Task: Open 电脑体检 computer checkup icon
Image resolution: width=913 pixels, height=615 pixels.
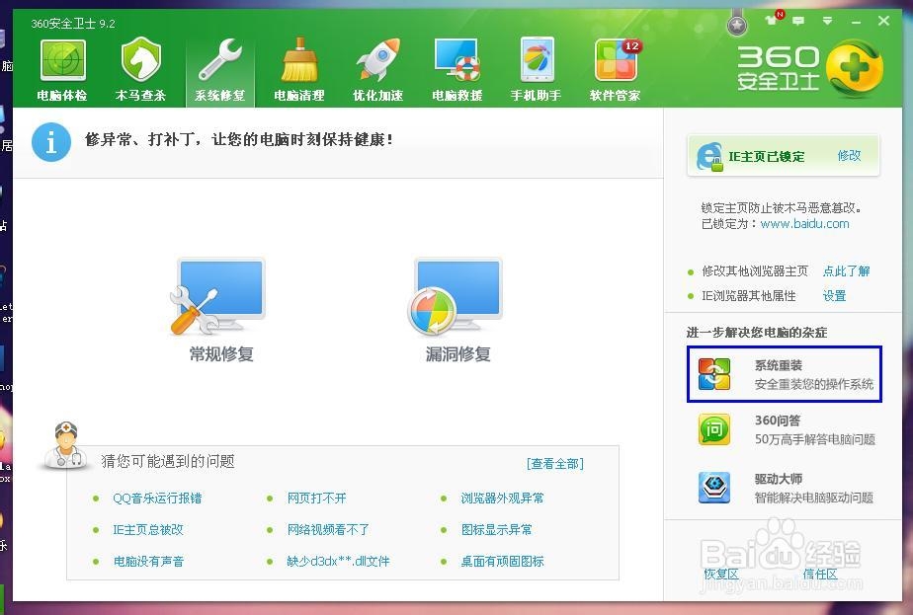Action: 61,69
